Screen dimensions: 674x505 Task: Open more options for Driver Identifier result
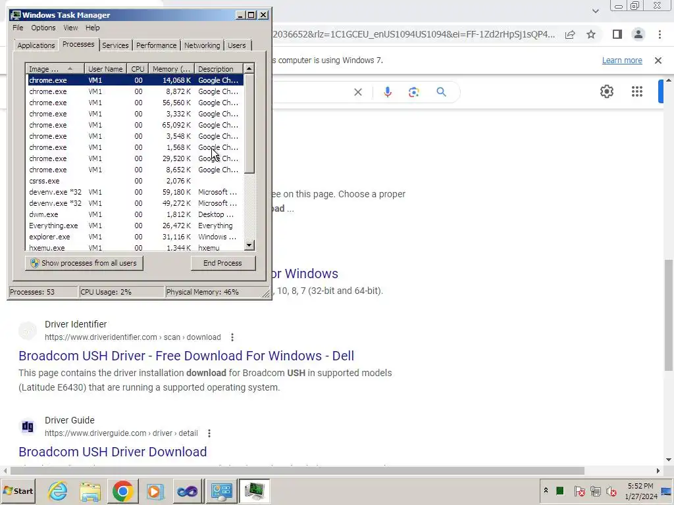click(232, 337)
